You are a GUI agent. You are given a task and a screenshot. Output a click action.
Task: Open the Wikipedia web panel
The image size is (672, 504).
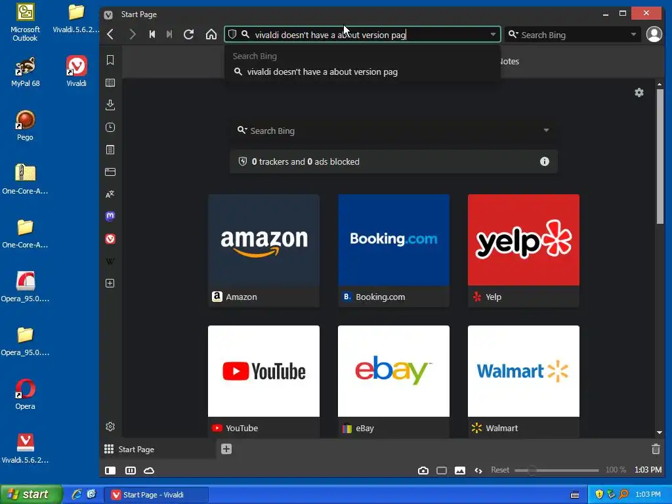coord(110,261)
